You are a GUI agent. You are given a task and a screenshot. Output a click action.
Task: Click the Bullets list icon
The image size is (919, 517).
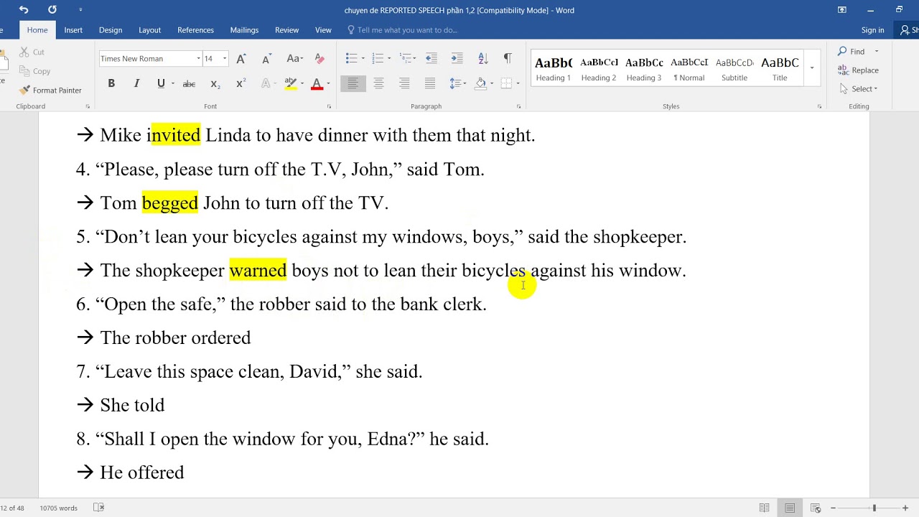tap(351, 58)
